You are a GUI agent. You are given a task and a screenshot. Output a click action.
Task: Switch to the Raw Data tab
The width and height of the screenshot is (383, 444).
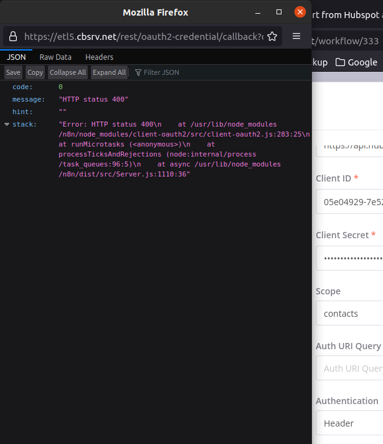(x=55, y=57)
